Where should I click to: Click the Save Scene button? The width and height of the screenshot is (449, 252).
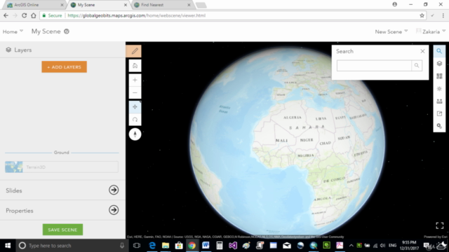tap(62, 230)
